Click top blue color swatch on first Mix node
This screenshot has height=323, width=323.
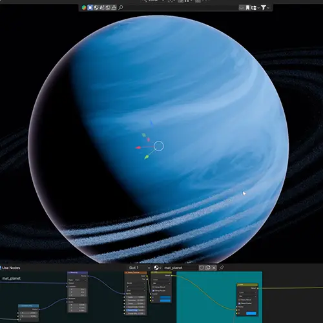click(x=165, y=297)
